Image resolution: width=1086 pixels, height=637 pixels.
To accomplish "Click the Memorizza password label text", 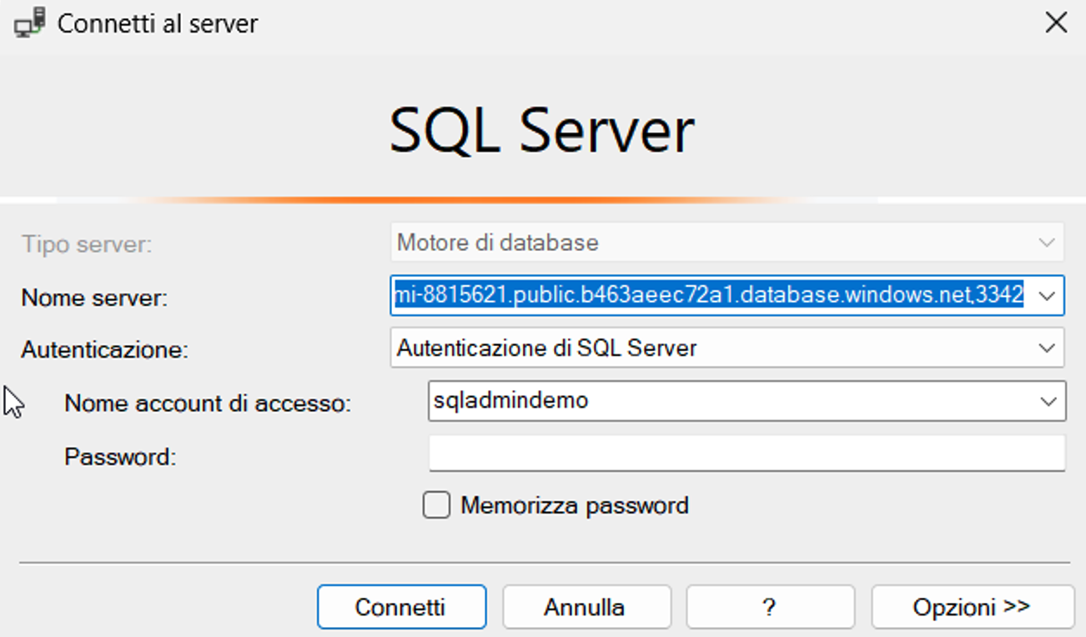I will click(x=574, y=505).
